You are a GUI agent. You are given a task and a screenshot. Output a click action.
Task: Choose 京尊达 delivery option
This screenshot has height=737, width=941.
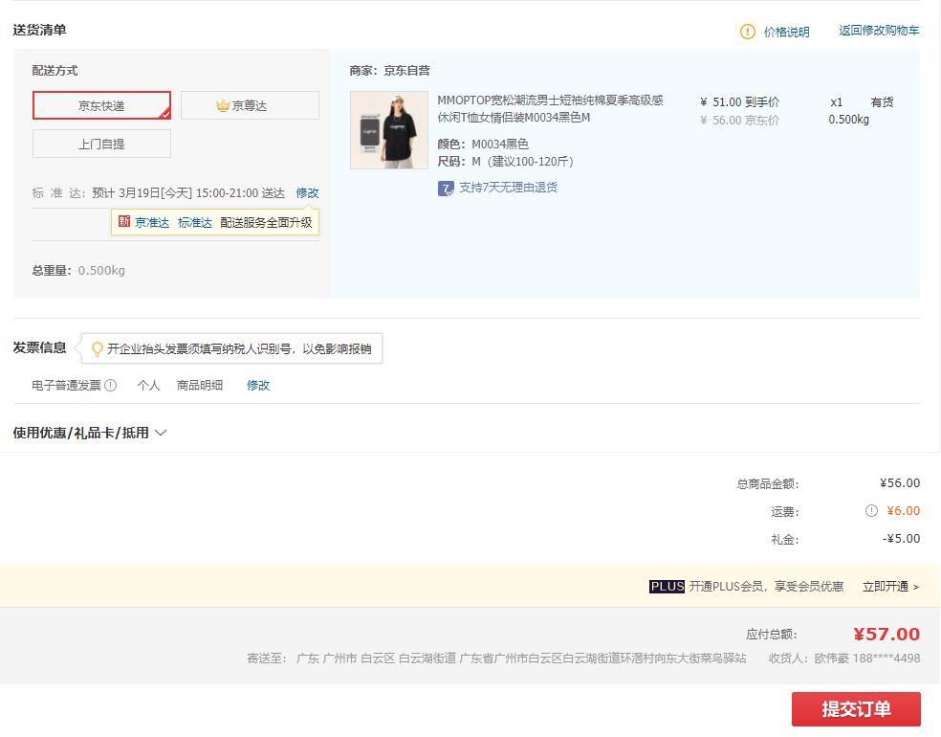tap(250, 105)
